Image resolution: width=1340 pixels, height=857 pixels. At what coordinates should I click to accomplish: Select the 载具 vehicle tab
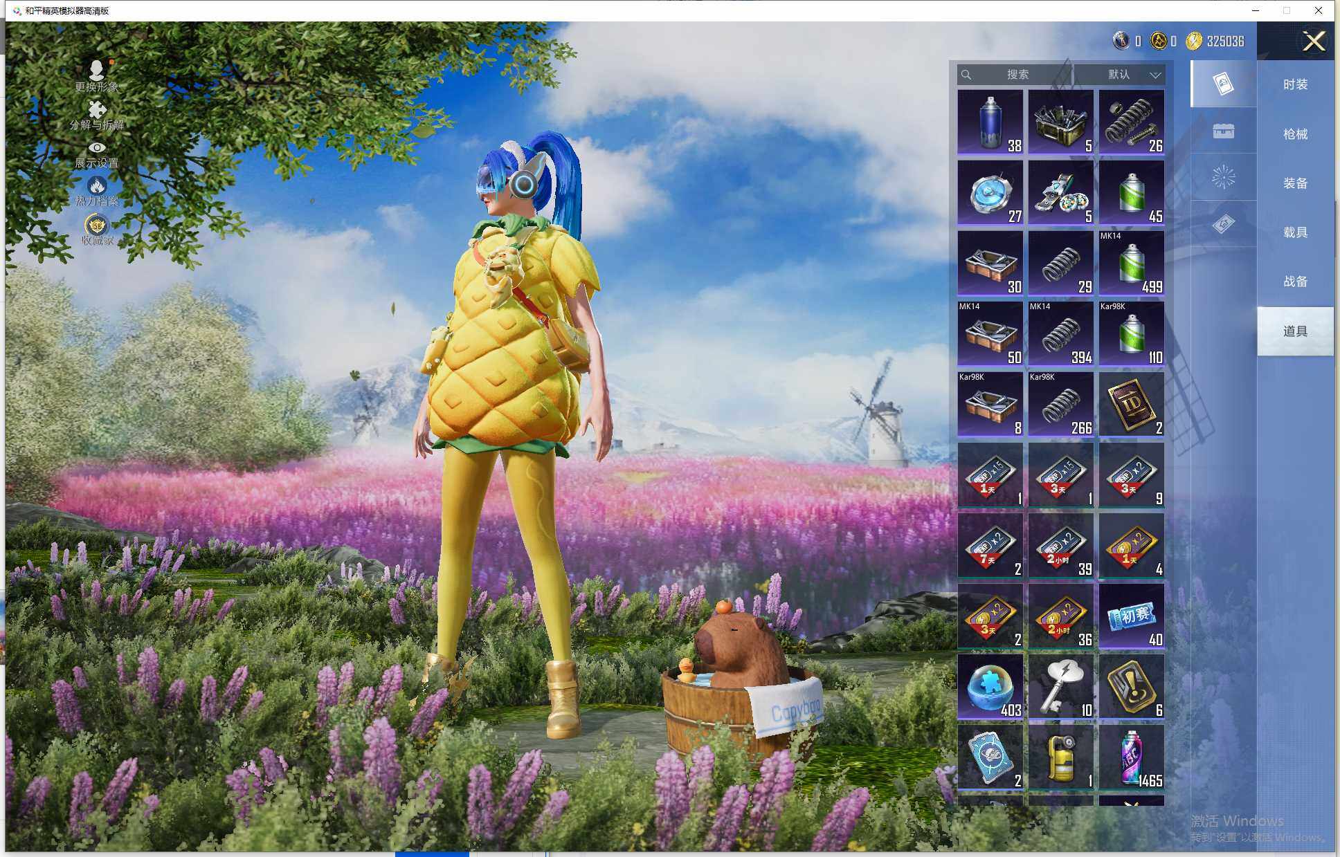click(x=1295, y=232)
